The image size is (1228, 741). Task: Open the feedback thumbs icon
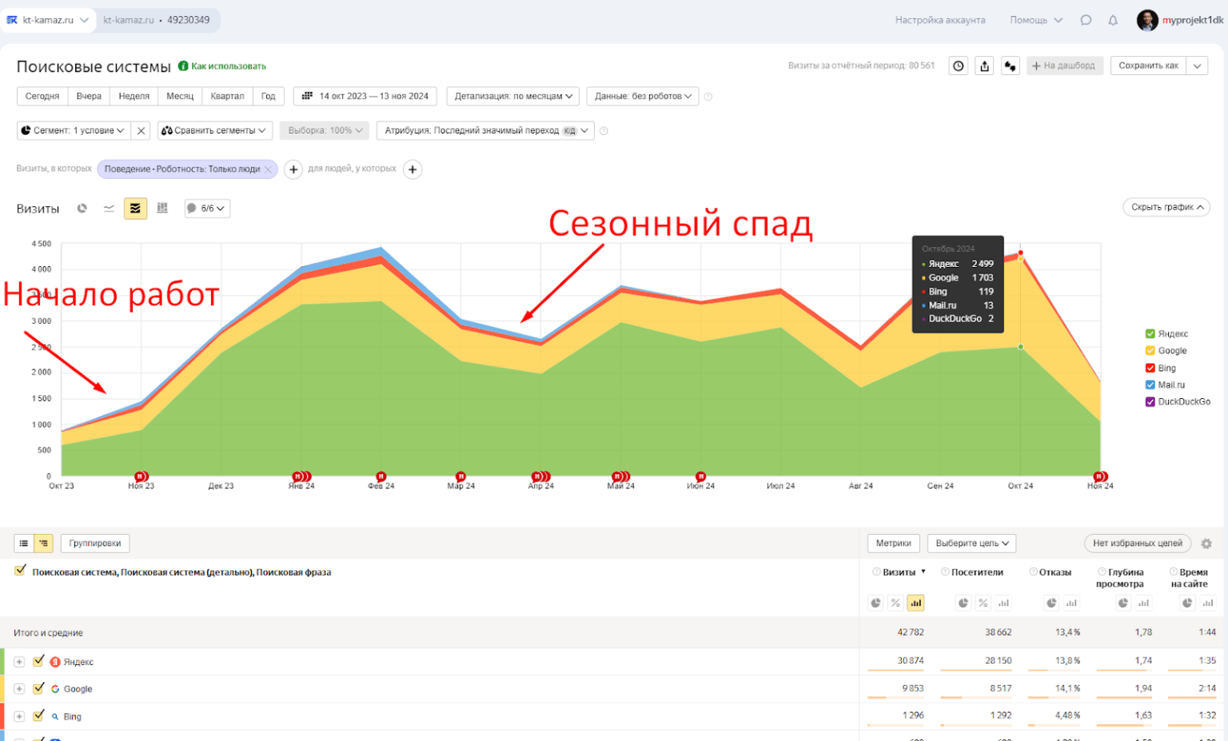[x=1011, y=66]
